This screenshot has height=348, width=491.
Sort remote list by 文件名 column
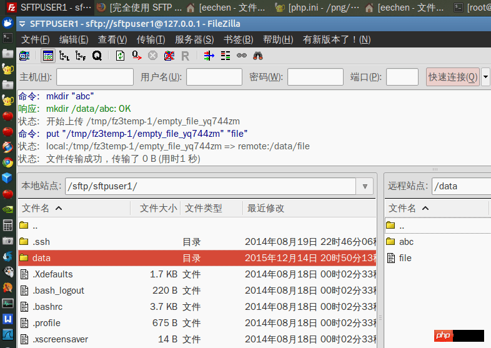[437, 208]
